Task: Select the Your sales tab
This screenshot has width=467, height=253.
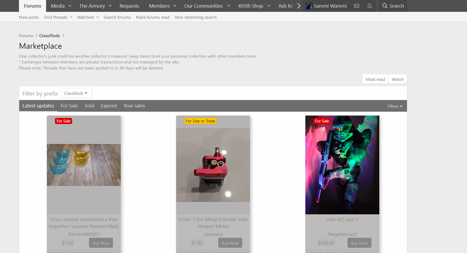Action: [x=134, y=106]
